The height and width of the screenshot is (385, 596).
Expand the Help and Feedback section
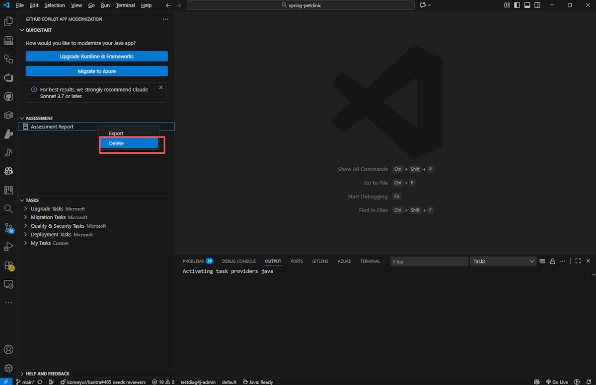[x=22, y=374]
